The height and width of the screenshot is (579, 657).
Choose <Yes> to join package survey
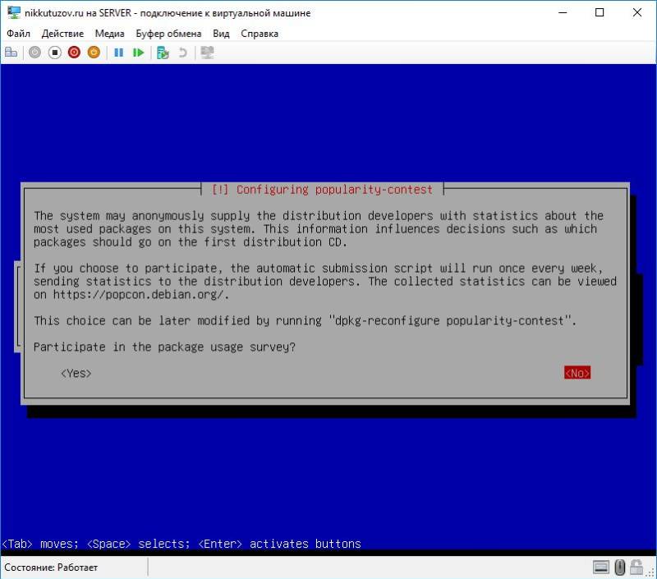tap(76, 374)
